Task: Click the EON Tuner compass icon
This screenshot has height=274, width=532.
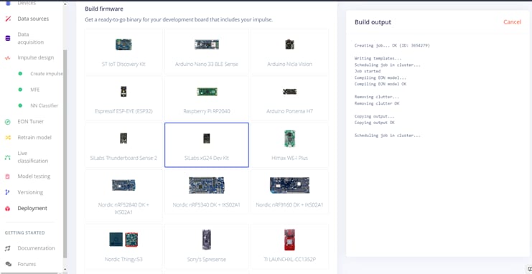Action: [8, 122]
